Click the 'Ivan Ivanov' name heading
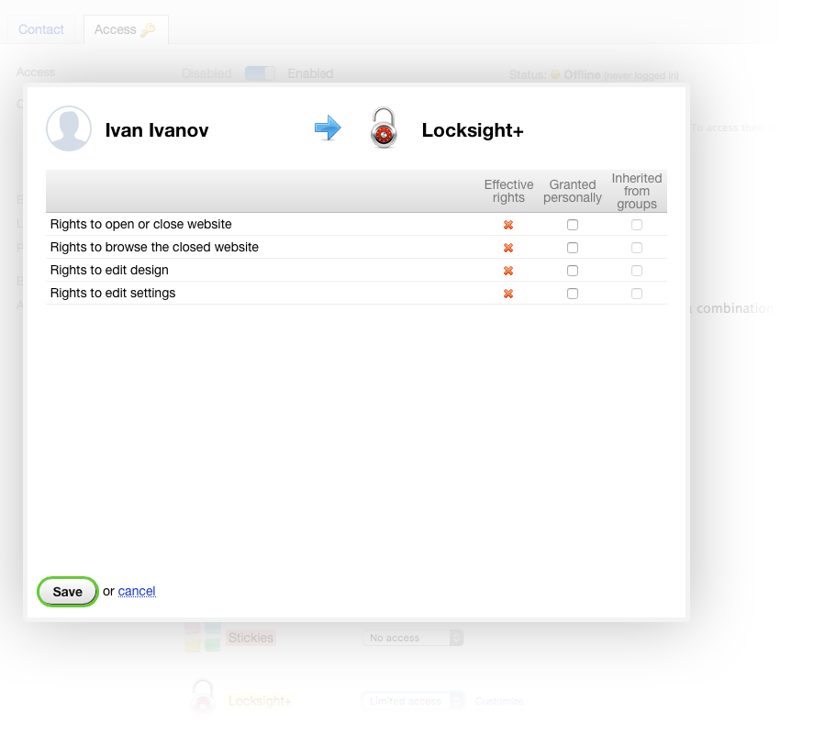This screenshot has width=814, height=734. click(x=157, y=129)
